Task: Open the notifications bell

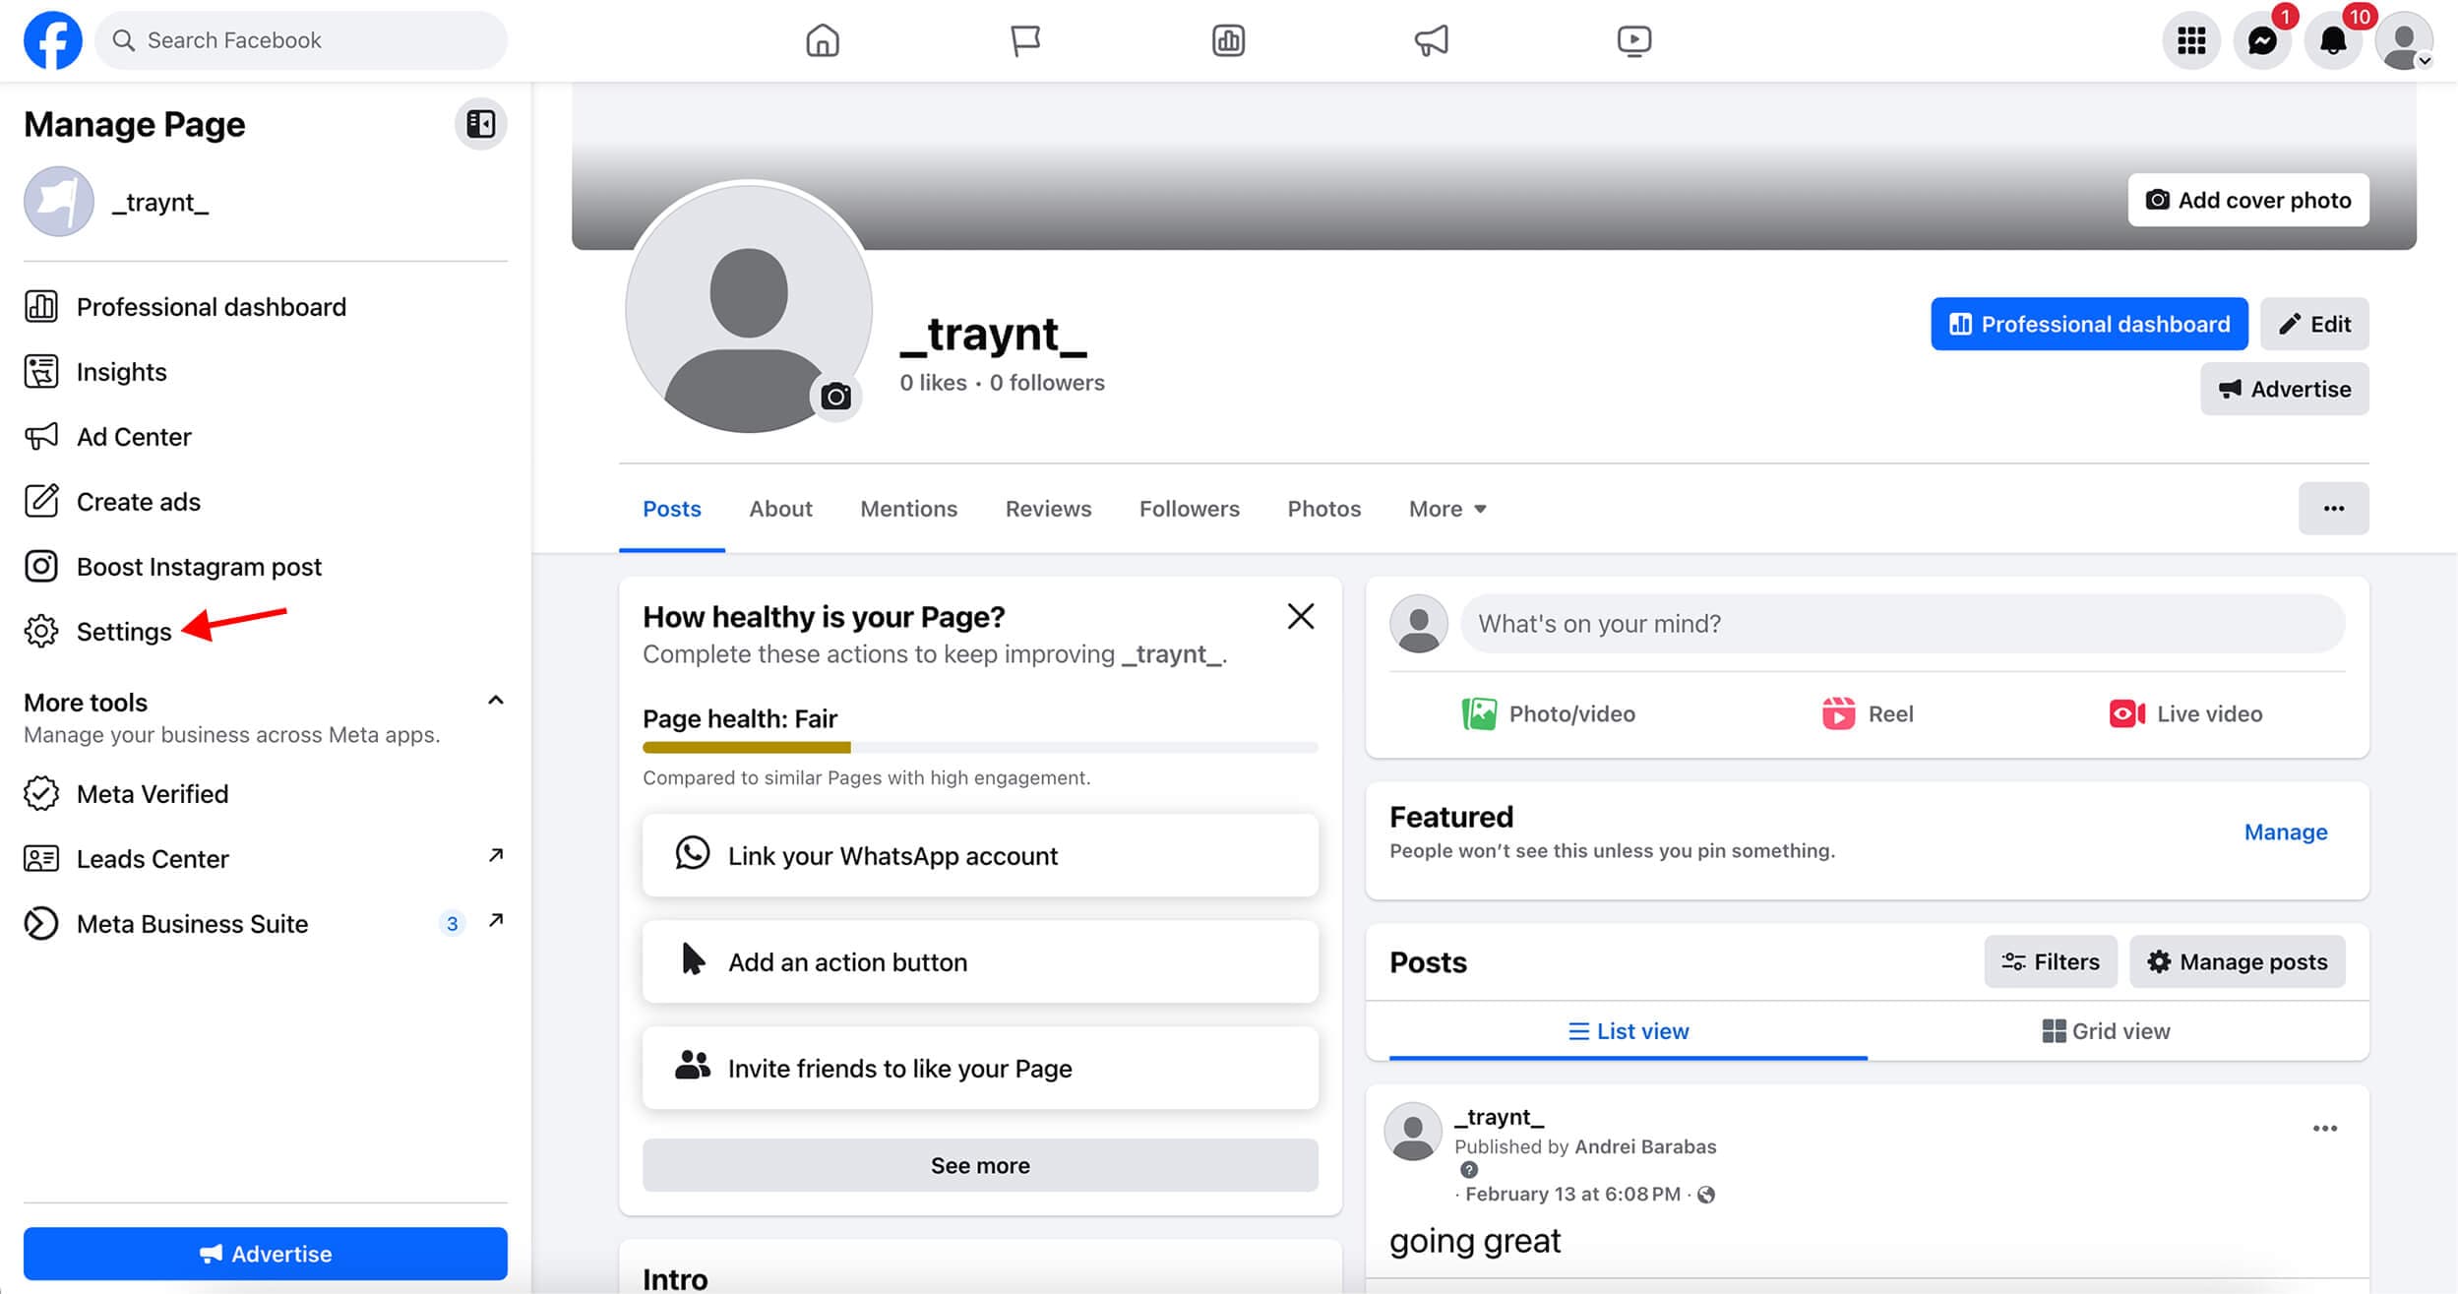Action: click(x=2332, y=40)
